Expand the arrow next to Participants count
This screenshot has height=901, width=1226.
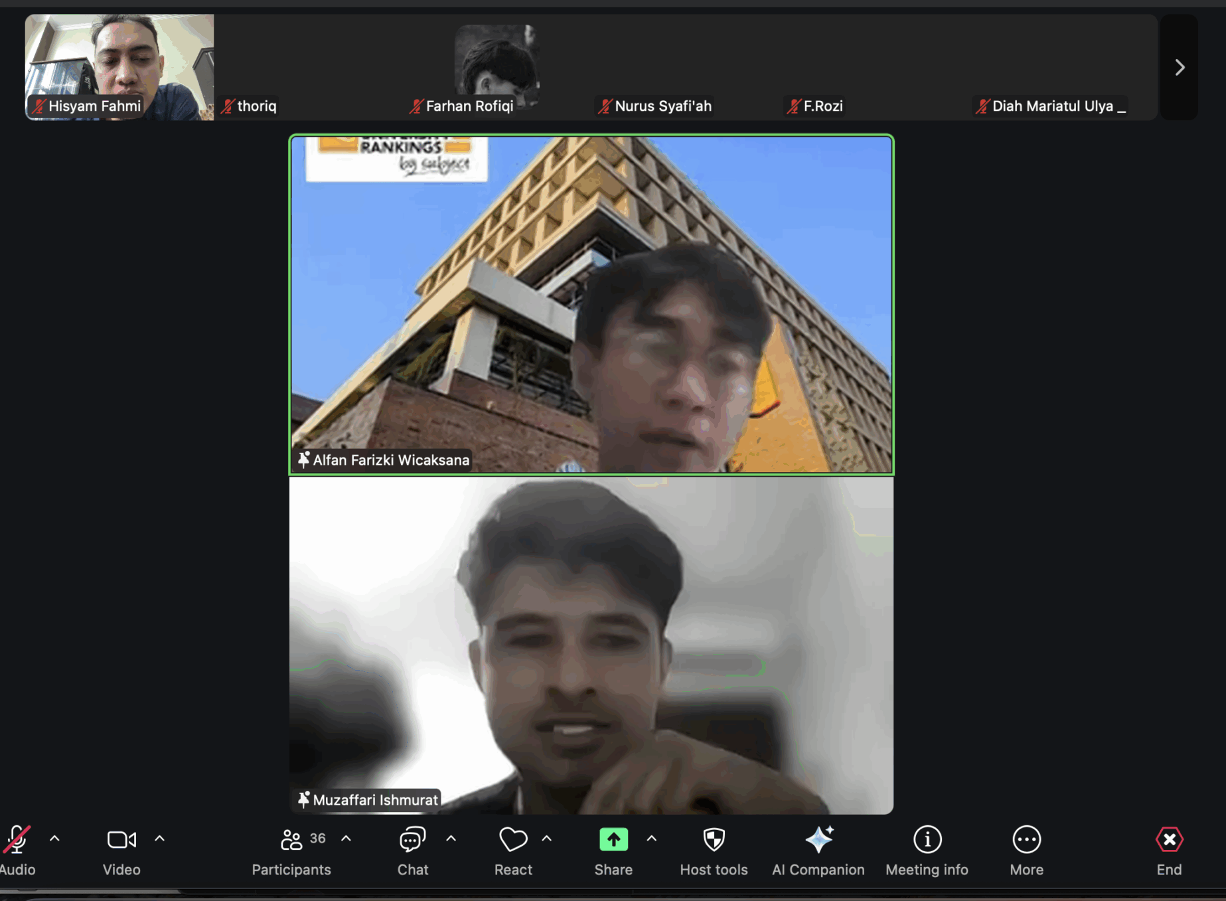pos(346,839)
